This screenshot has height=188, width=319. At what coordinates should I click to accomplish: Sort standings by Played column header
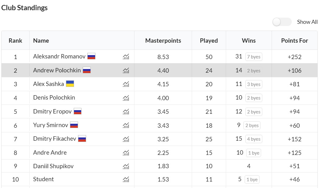coord(209,41)
